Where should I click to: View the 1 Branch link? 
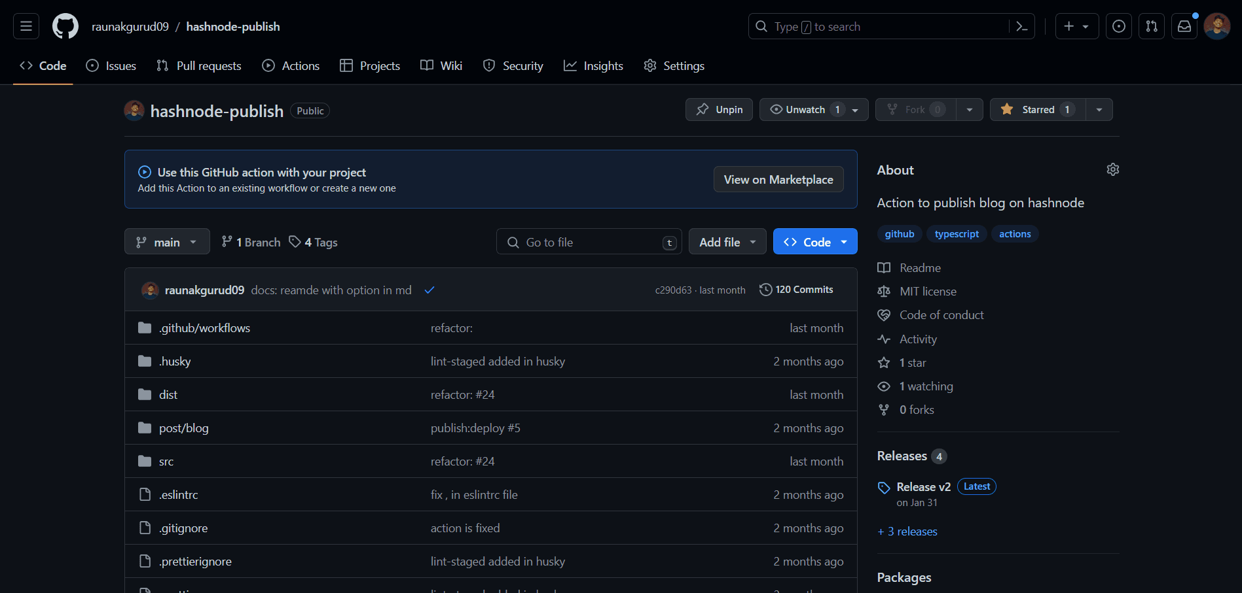coord(251,242)
